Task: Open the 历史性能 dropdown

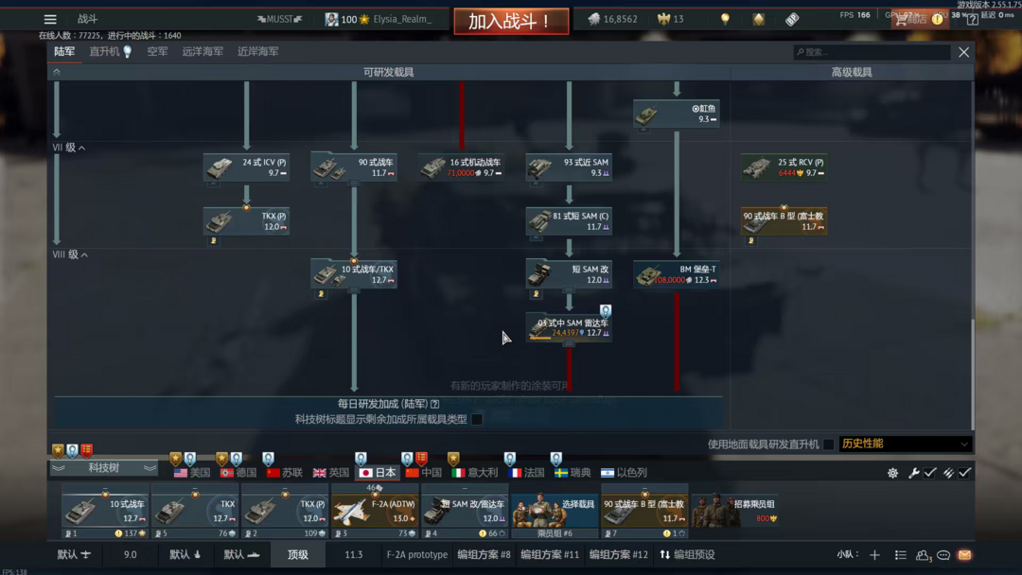Action: (x=904, y=444)
